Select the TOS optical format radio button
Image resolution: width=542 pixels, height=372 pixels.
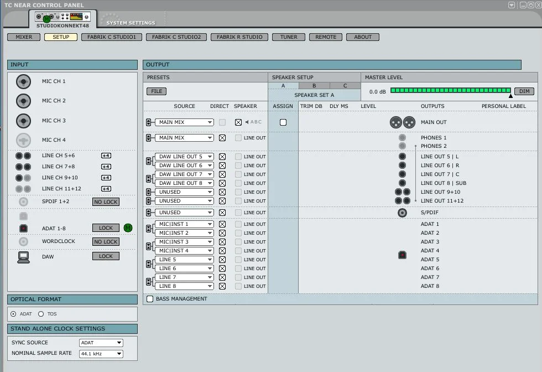point(41,314)
